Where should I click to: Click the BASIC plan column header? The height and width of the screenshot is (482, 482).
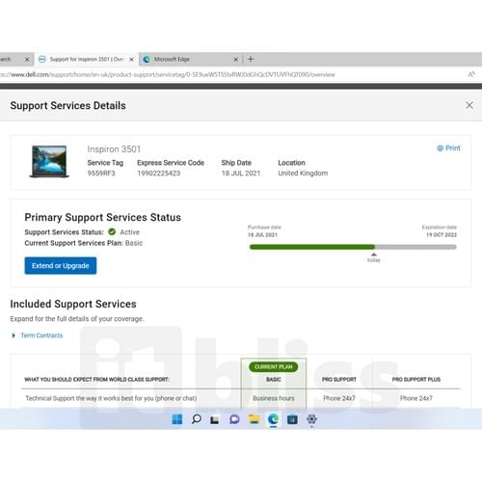point(274,380)
